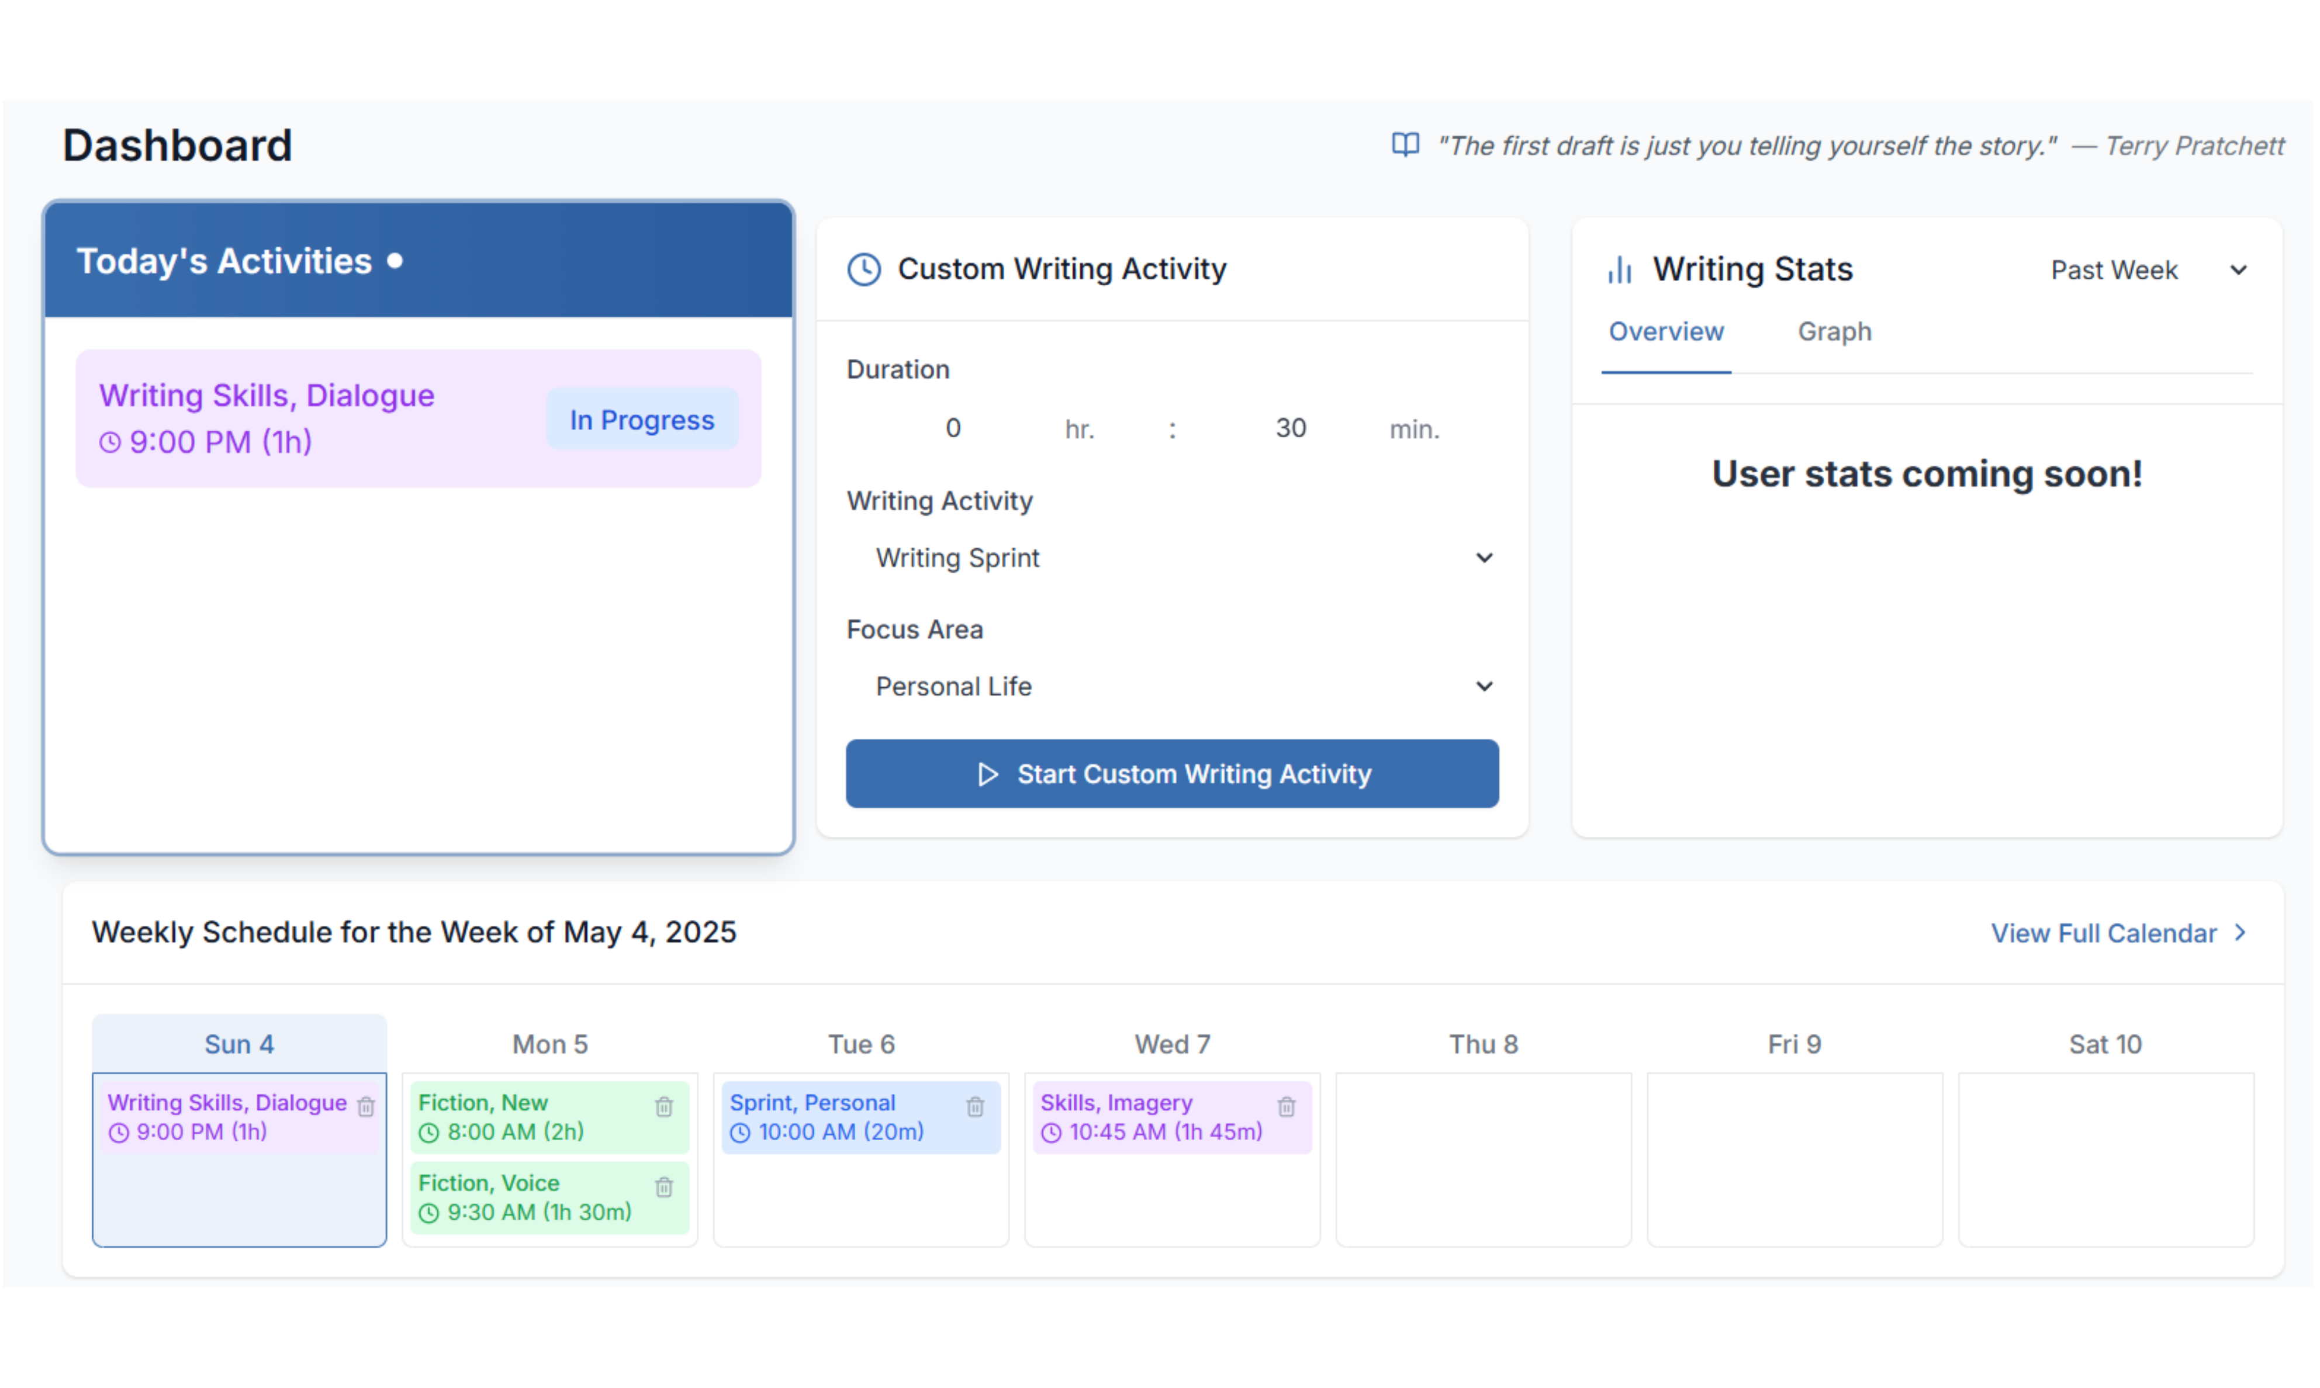Screen dimensions: 2320x1388
Task: Open the Writing Activity dropdown
Action: pos(1172,558)
